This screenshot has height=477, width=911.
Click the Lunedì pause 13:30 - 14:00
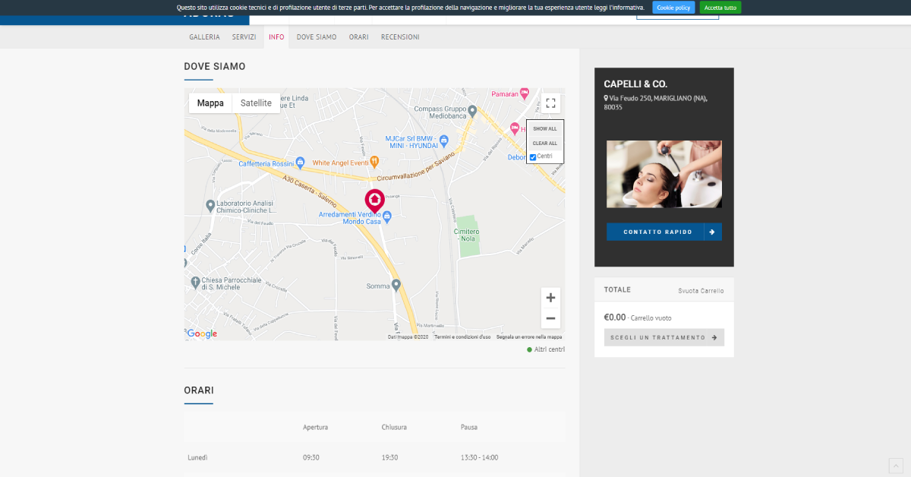pos(479,457)
